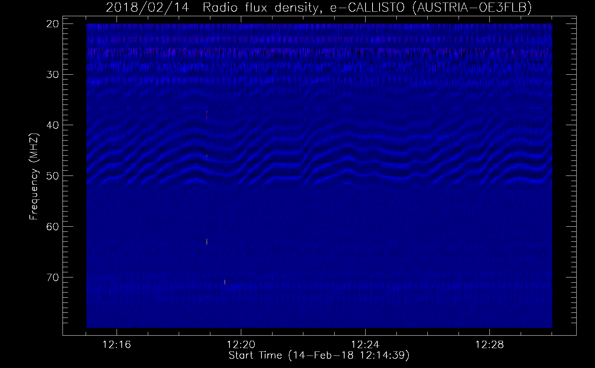The height and width of the screenshot is (368, 595).
Task: Click the 20 frequency tick label
Action: point(53,24)
